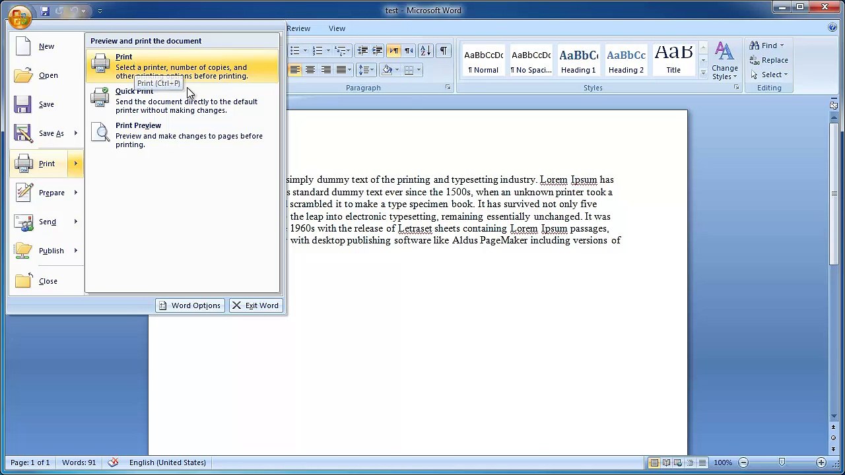Click 100% zoom level
The image size is (845, 475).
(x=723, y=462)
